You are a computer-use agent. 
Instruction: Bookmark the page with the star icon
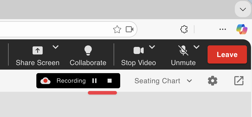tap(117, 30)
